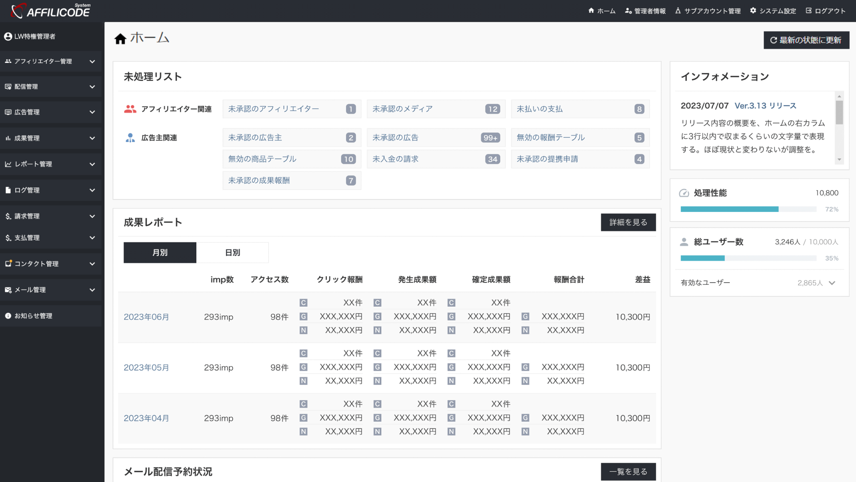Switch to the 日別 report tab
856x482 pixels.
(x=232, y=253)
